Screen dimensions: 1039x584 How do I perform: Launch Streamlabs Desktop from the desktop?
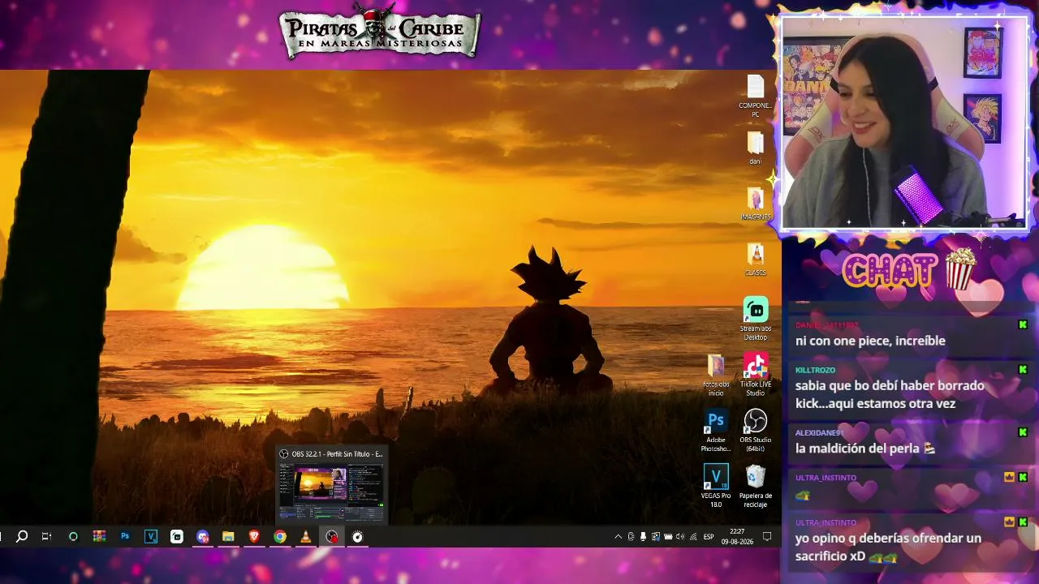click(755, 319)
